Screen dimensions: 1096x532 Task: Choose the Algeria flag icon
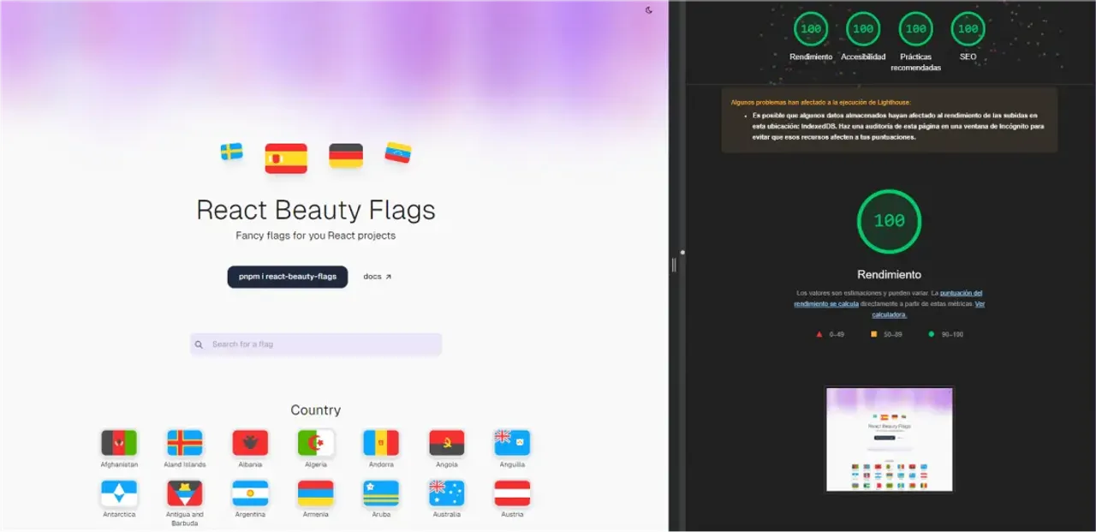click(x=316, y=443)
